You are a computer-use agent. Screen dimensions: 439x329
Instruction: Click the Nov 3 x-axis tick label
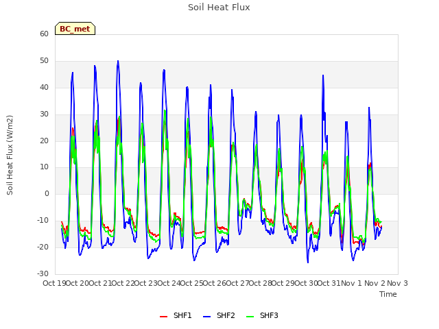coord(397,283)
